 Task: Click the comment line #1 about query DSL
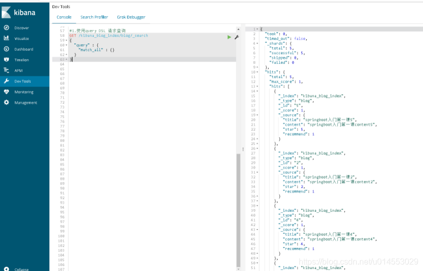[97, 31]
